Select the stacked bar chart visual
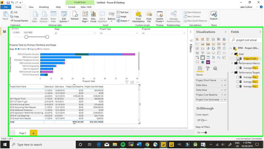This screenshot has height=149, width=264. tap(197, 39)
